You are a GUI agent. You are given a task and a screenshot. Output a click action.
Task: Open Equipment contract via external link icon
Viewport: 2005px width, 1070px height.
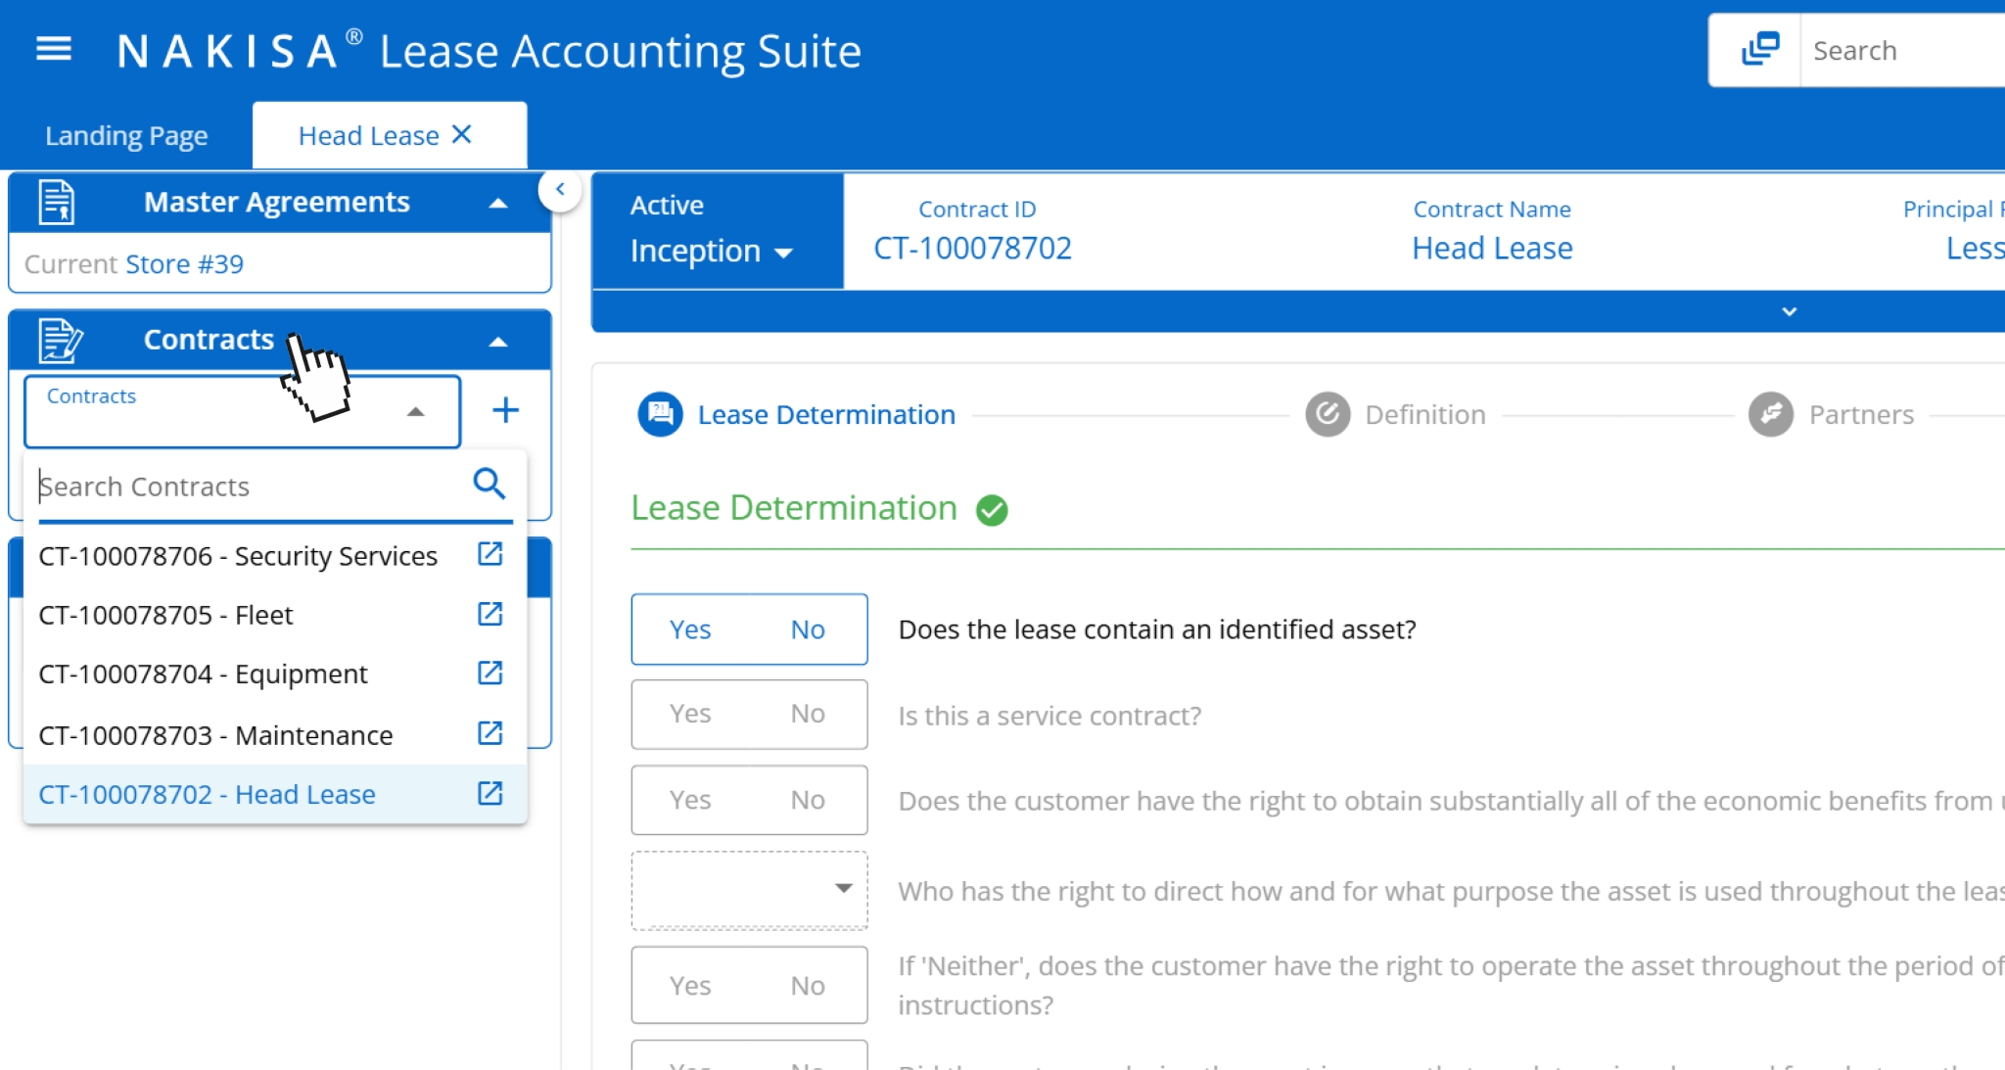(x=490, y=674)
